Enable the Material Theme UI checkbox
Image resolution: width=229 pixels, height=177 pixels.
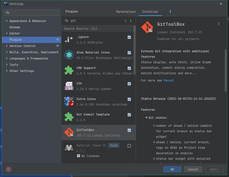[129, 146]
